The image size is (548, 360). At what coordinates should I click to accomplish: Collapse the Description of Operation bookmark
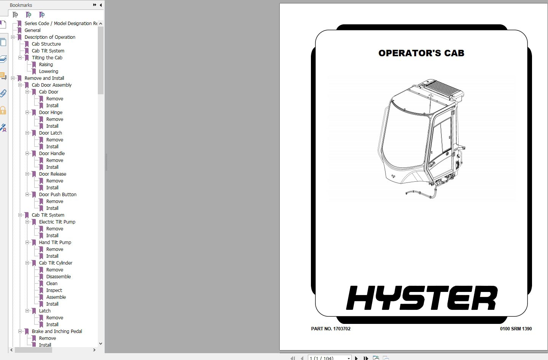coord(13,37)
